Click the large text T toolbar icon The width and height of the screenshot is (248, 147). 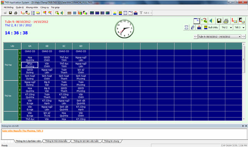[141, 13]
